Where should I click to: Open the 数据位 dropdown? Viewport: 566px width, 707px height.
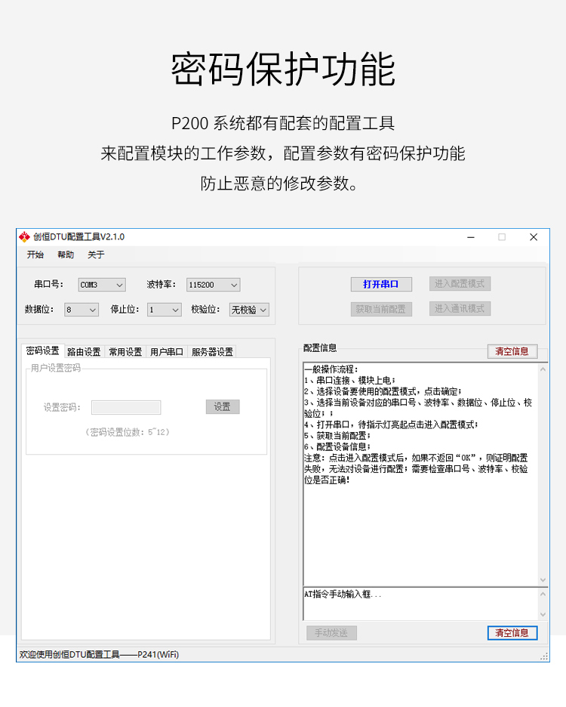[x=82, y=310]
